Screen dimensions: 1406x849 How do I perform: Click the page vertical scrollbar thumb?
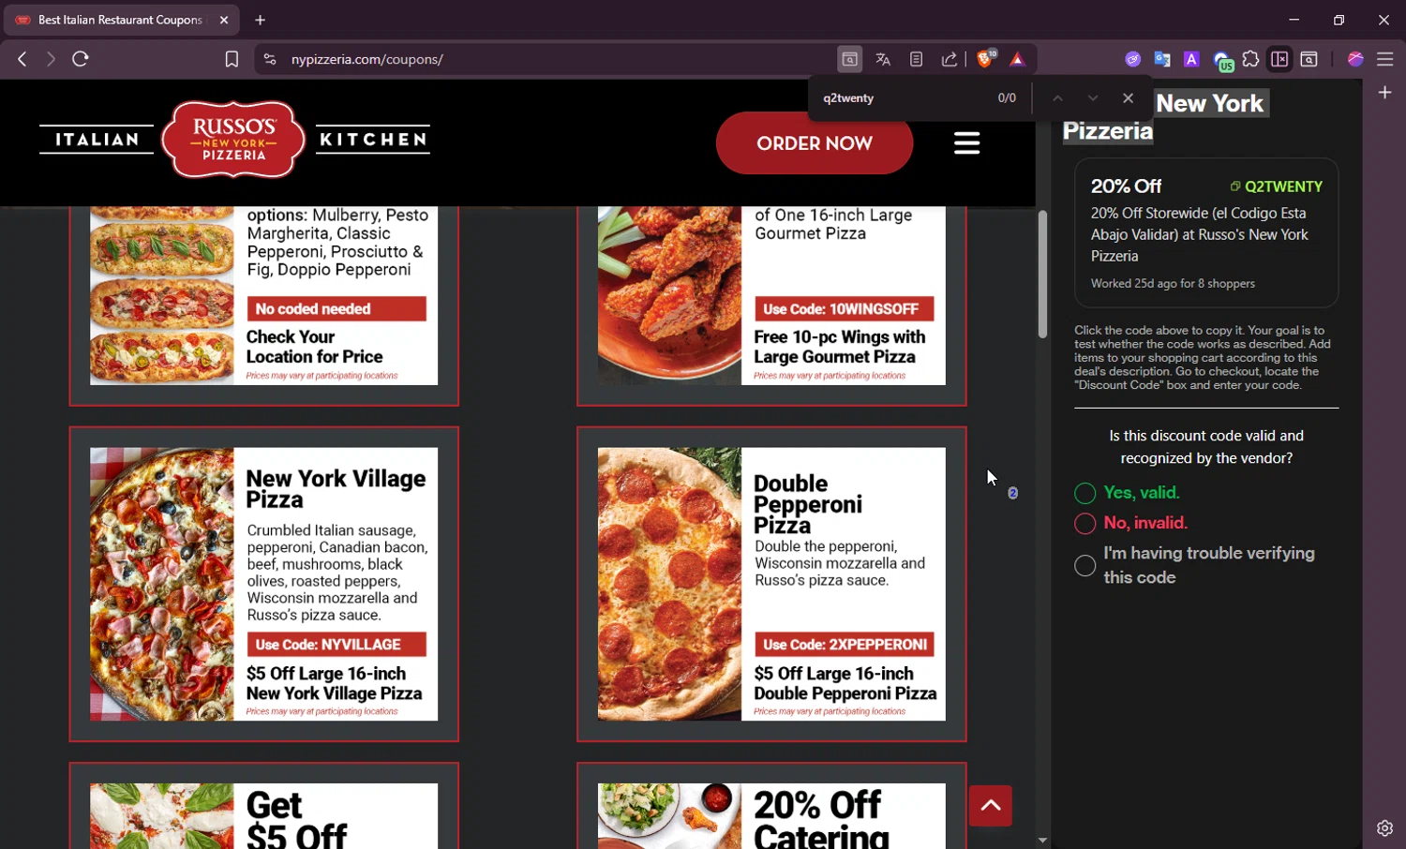[1042, 275]
